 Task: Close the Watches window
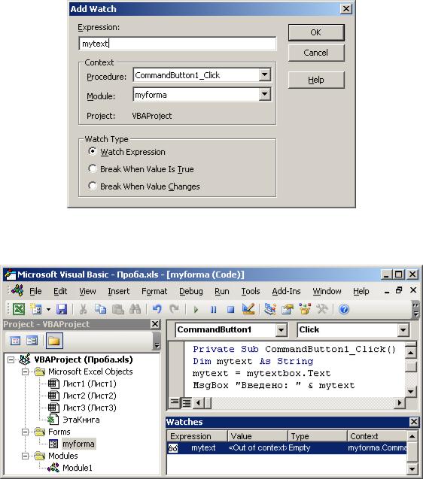coord(413,422)
